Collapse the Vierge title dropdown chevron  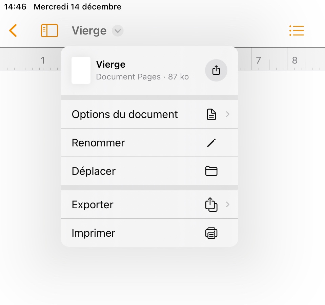(118, 31)
